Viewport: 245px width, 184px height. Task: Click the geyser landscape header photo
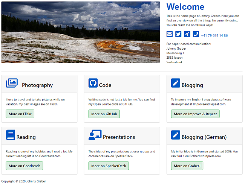[80, 32]
